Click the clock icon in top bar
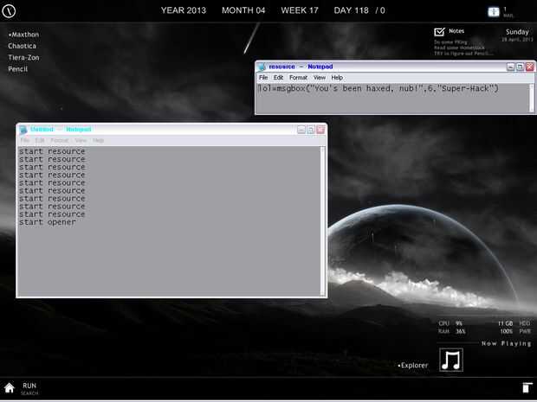 (9, 11)
